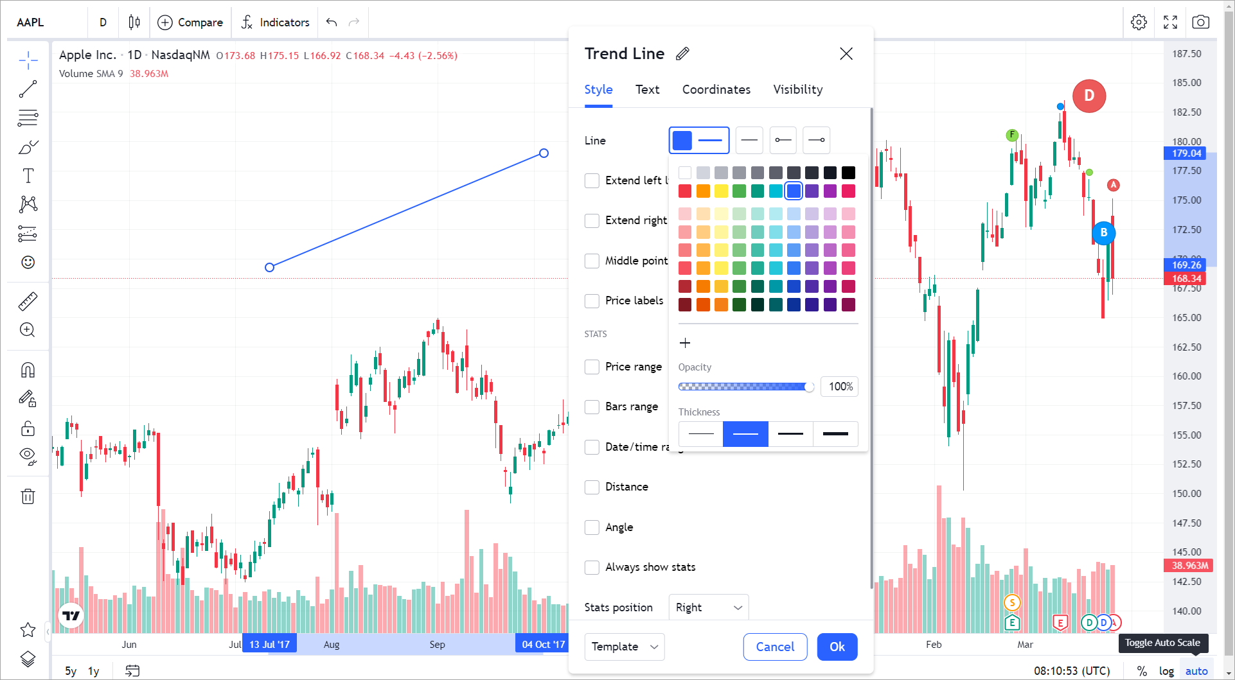This screenshot has width=1235, height=680.
Task: Click the opacity percentage input field
Action: (839, 387)
